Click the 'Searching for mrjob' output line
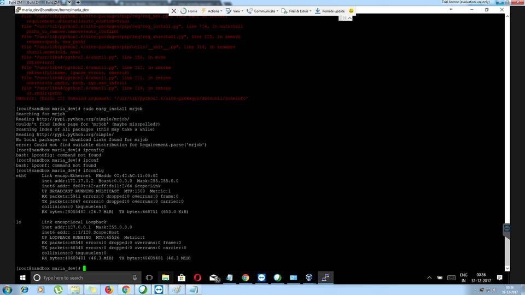The image size is (525, 295). pyautogui.click(x=40, y=114)
